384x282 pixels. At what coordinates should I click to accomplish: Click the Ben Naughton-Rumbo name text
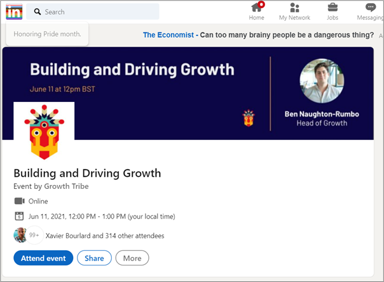pos(322,114)
